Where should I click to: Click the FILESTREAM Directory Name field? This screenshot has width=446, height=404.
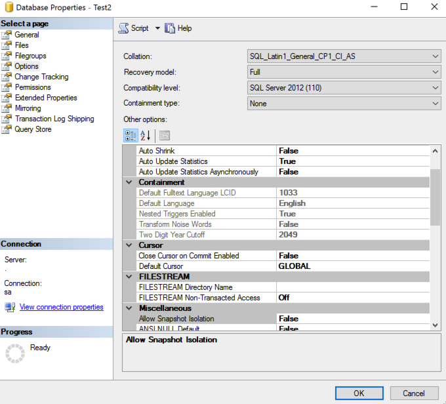(353, 287)
